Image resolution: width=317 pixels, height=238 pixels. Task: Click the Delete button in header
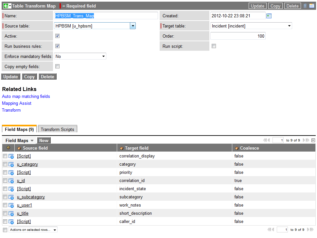(x=292, y=6)
